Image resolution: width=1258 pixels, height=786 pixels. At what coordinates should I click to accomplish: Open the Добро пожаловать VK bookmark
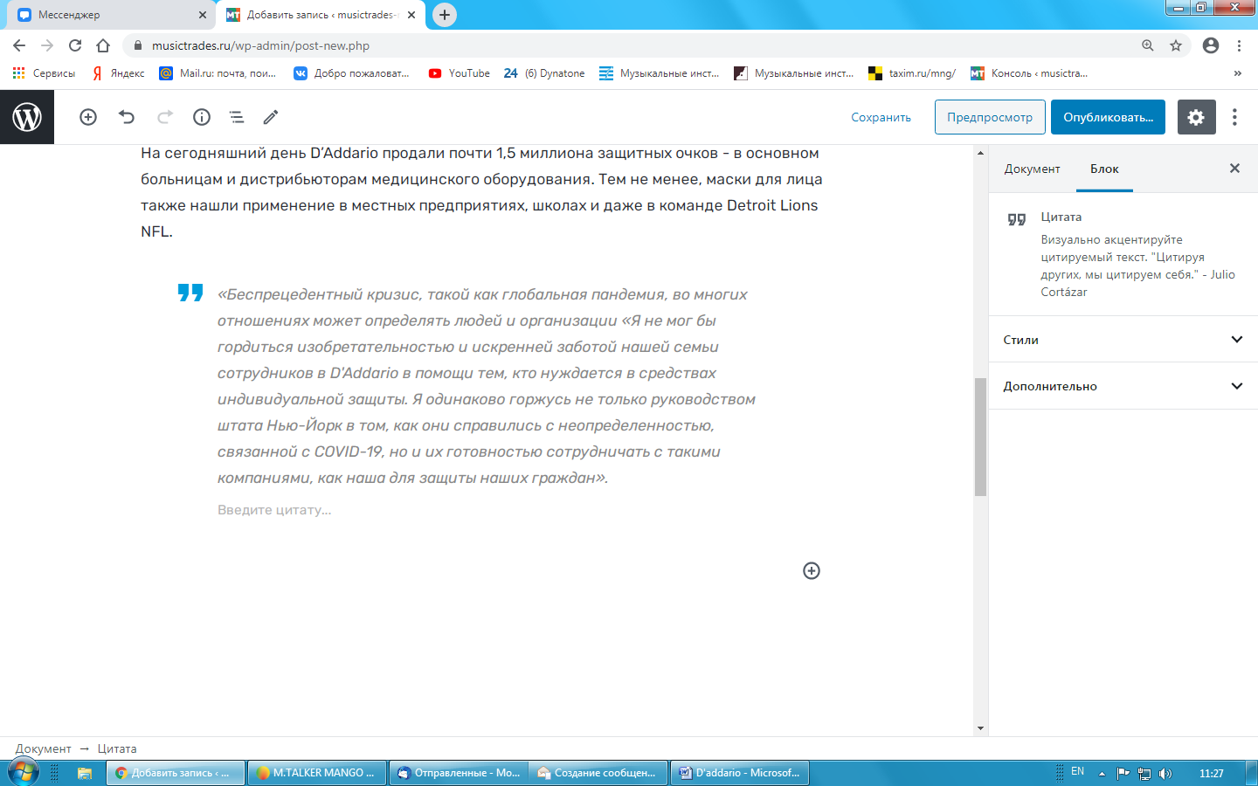point(351,73)
